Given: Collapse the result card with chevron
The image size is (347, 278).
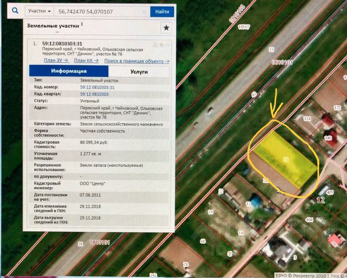Looking at the screenshot, I should (x=168, y=43).
